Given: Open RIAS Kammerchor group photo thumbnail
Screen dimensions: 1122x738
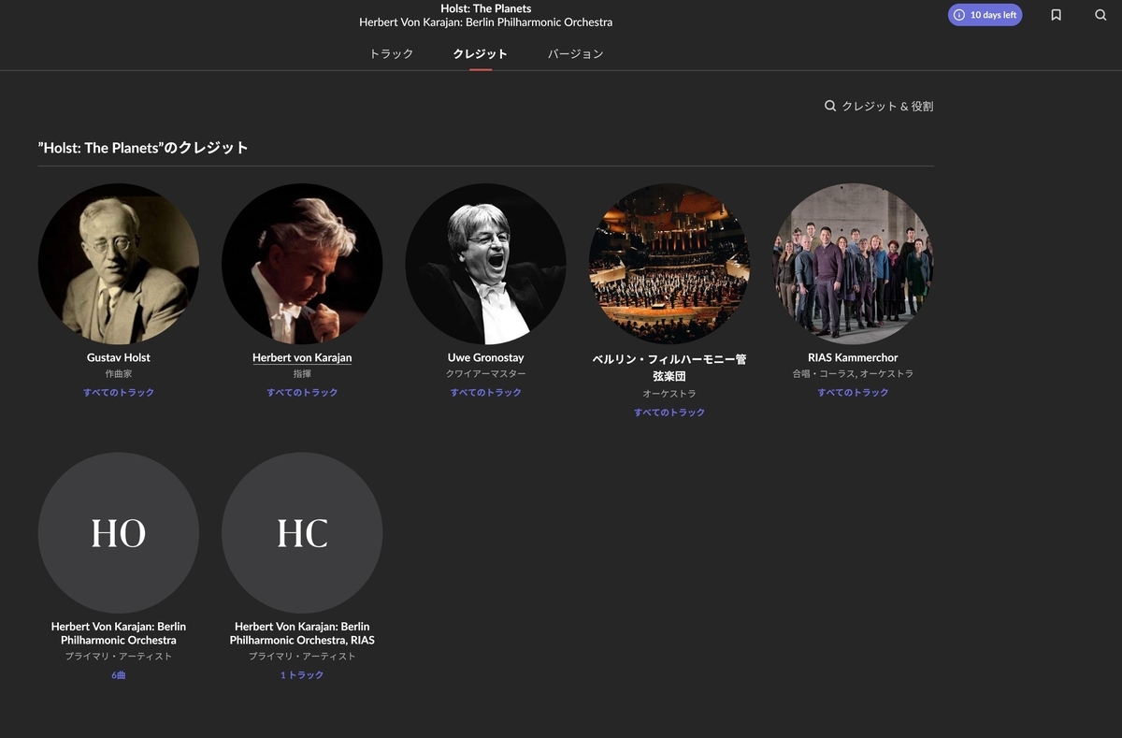Looking at the screenshot, I should coord(853,264).
